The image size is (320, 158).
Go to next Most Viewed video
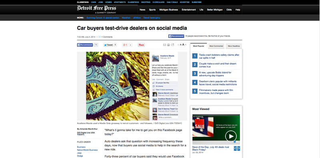coord(238,148)
